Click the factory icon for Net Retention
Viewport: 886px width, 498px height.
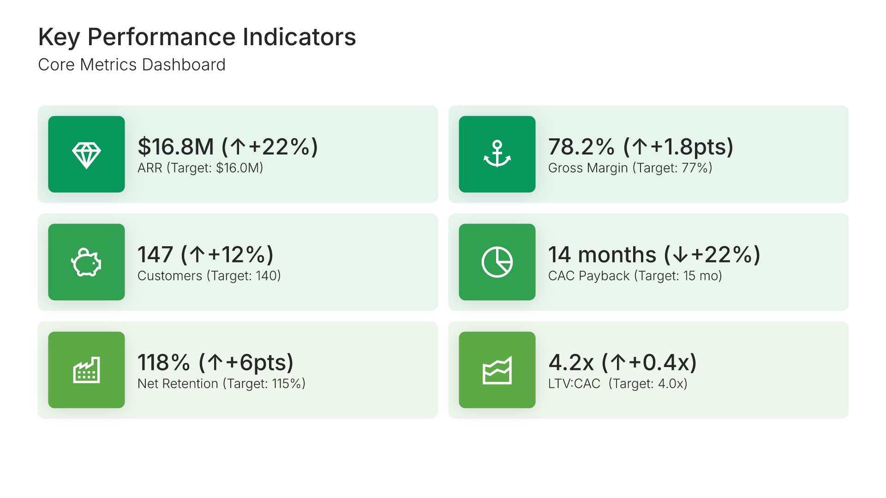pyautogui.click(x=86, y=370)
